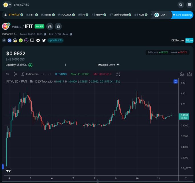Click the TradingView logo

9,171
